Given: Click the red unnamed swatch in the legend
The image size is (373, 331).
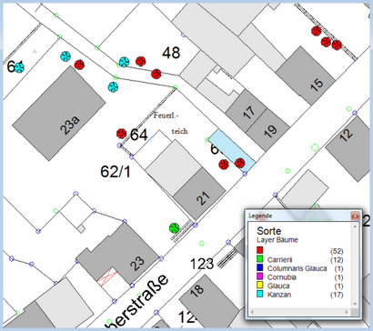Looking at the screenshot, I should 260,250.
